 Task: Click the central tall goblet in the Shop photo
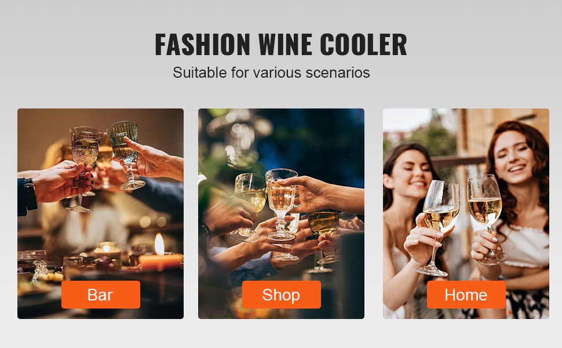tap(282, 205)
